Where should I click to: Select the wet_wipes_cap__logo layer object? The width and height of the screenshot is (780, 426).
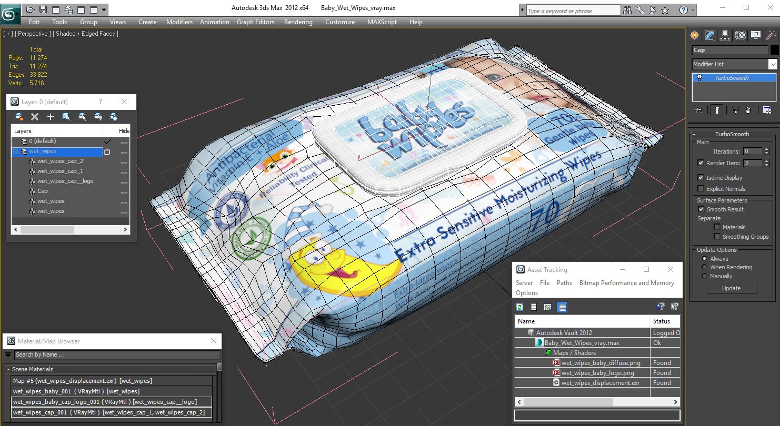point(65,181)
